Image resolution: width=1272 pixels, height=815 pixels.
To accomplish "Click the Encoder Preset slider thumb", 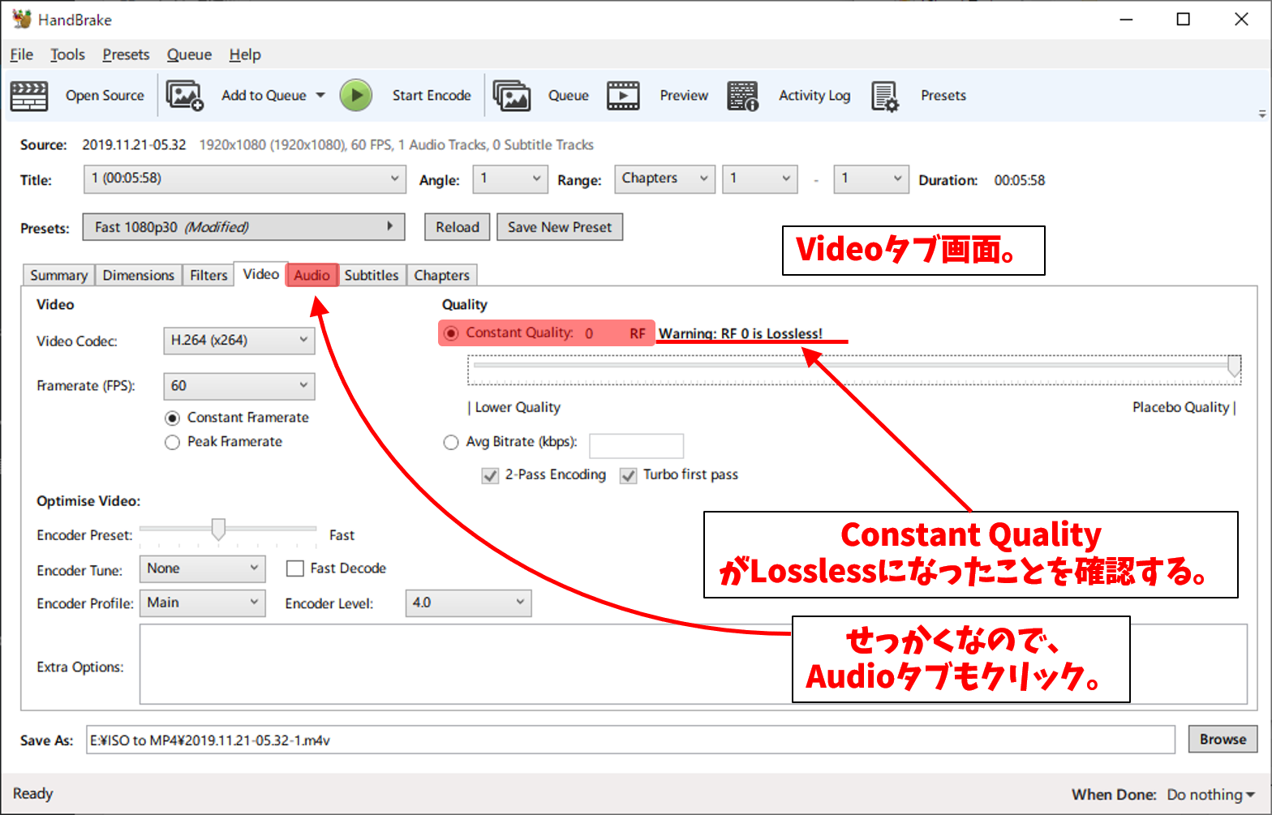I will point(218,530).
